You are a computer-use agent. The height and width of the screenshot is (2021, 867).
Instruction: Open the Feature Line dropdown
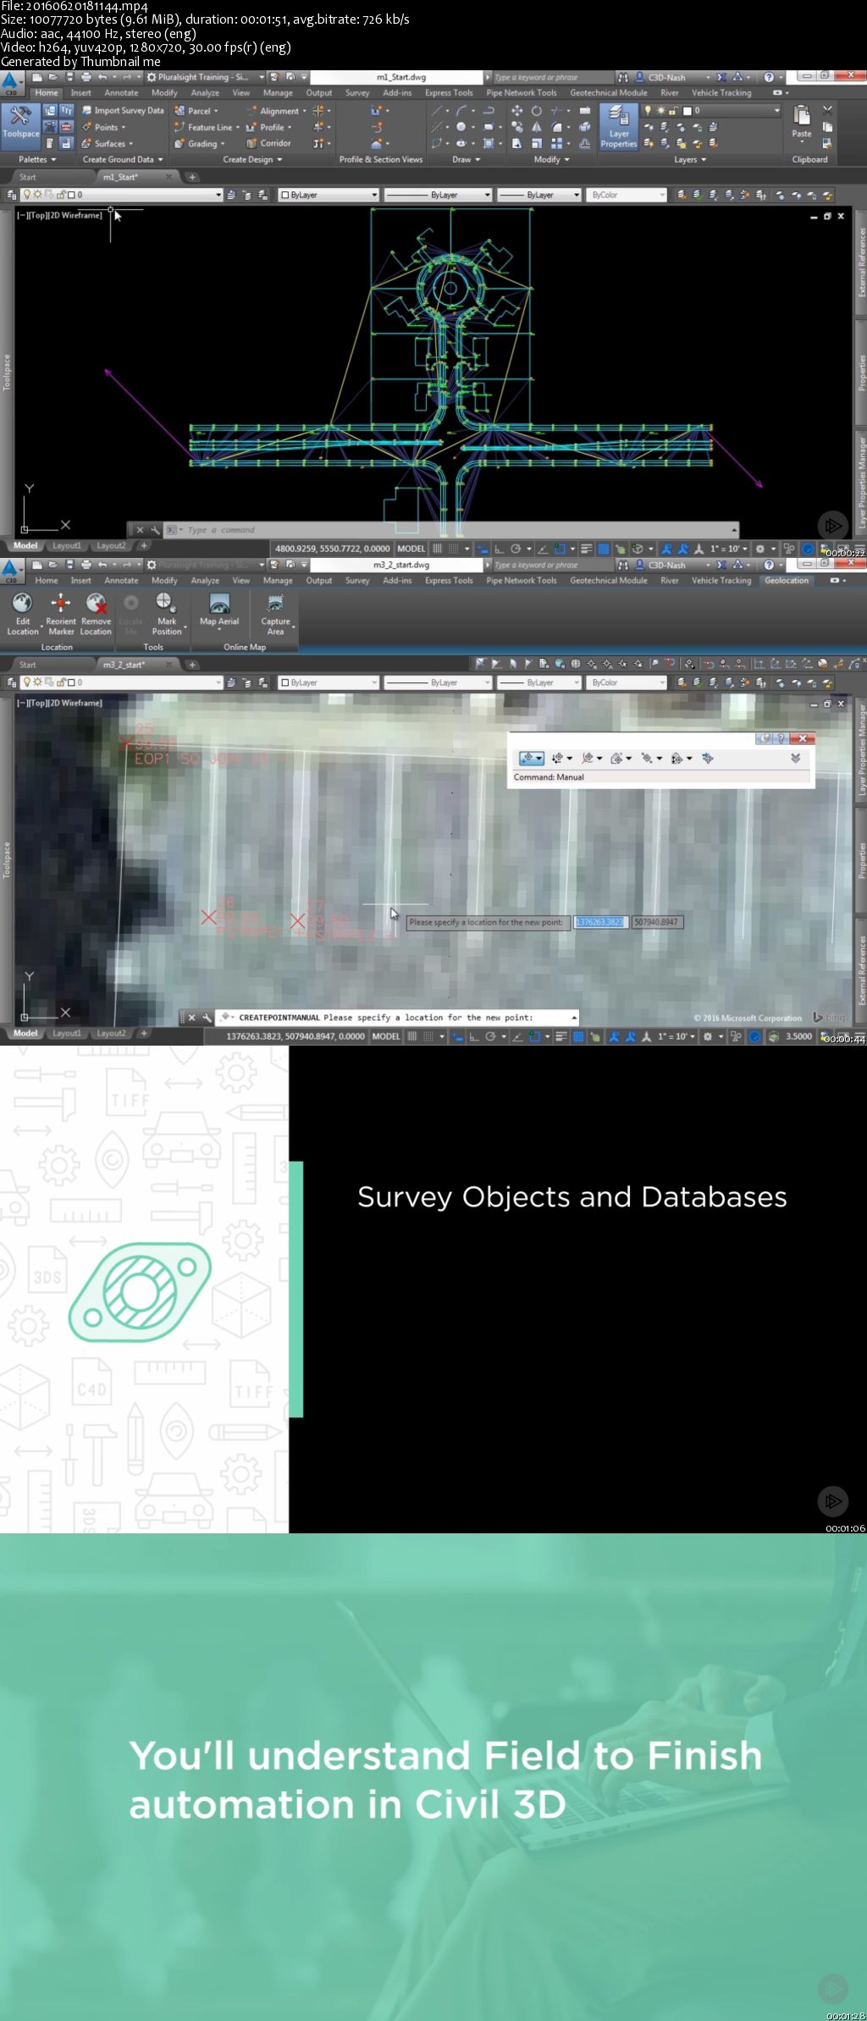coord(207,127)
